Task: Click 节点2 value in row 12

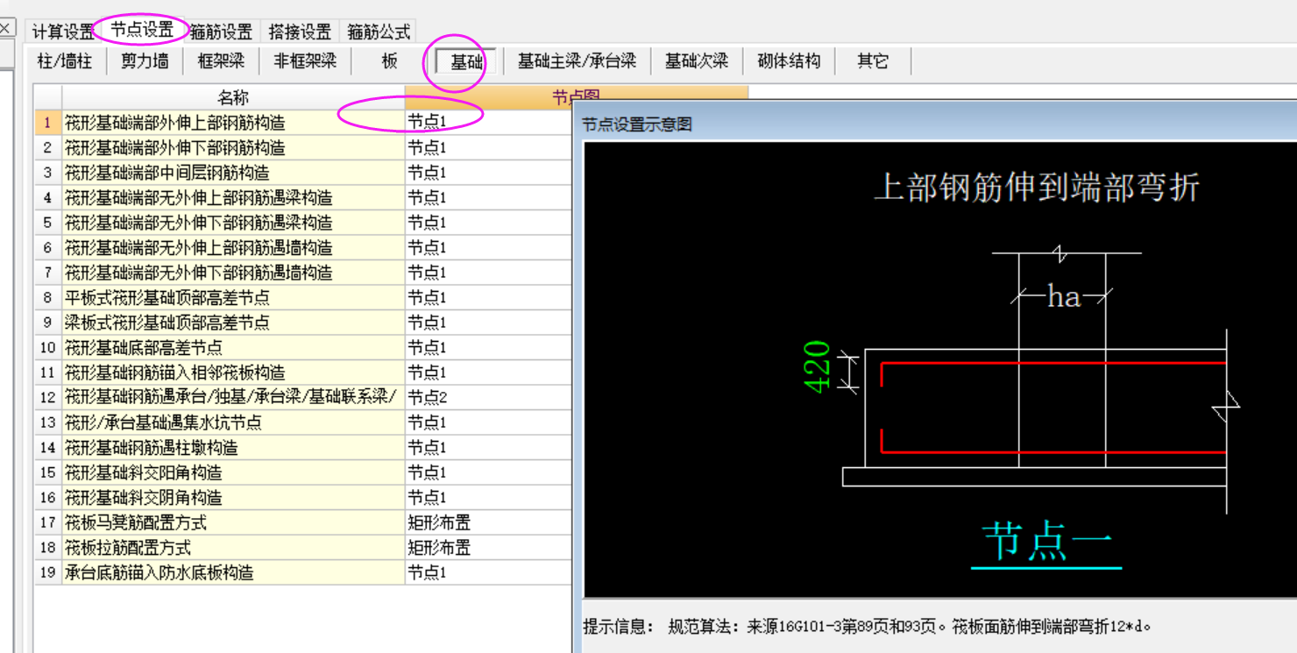Action: pos(427,397)
